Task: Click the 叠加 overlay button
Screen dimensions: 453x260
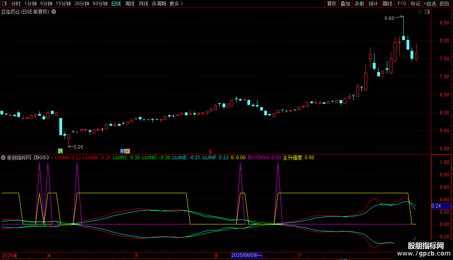Action: 346,4
